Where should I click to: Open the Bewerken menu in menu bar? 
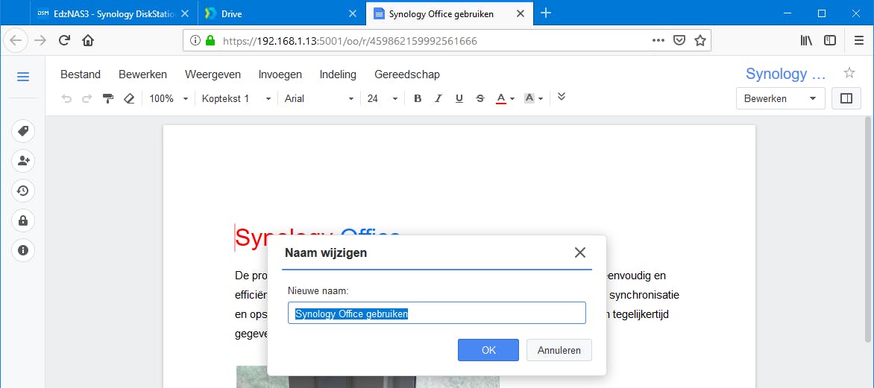pos(142,74)
